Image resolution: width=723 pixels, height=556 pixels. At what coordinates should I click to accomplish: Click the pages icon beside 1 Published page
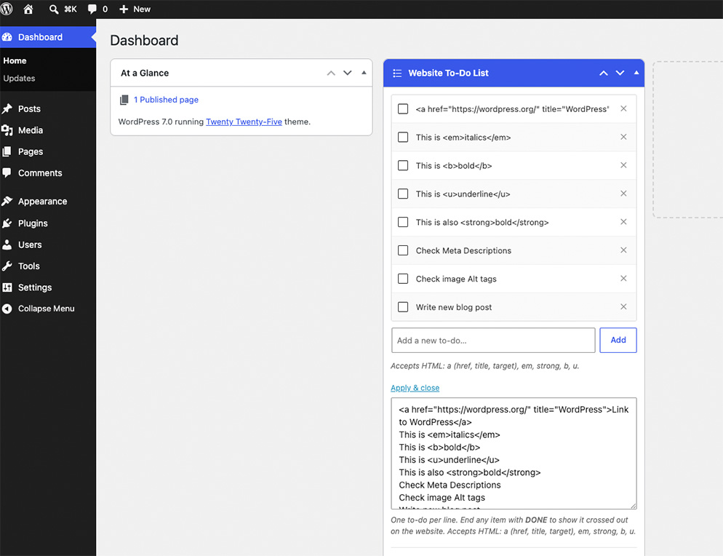coord(124,100)
